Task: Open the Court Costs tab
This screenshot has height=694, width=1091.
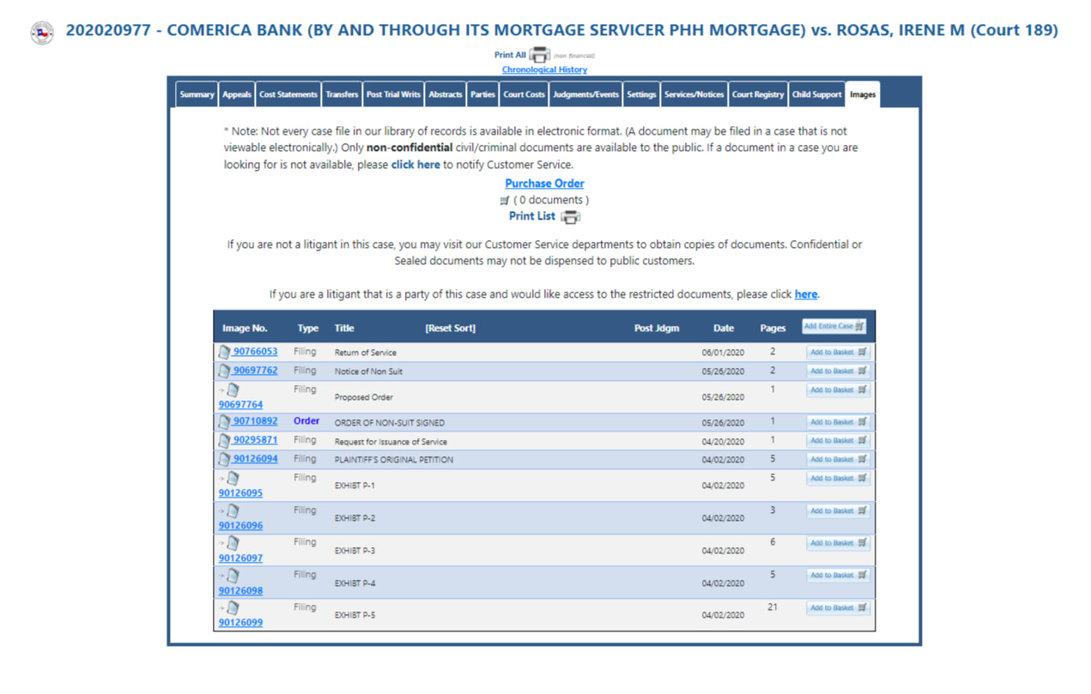Action: point(524,94)
